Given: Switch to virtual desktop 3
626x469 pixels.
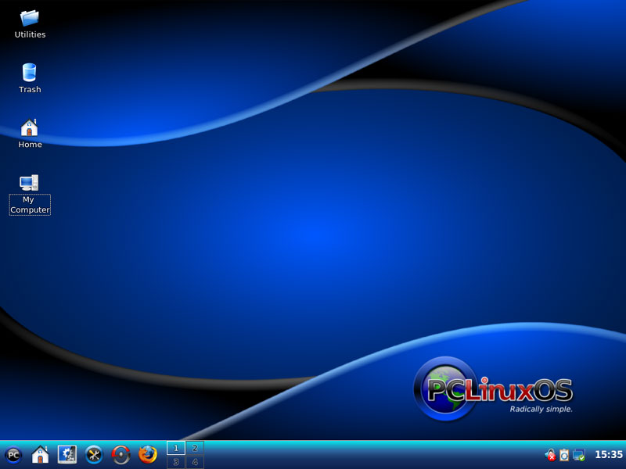Looking at the screenshot, I should (175, 462).
